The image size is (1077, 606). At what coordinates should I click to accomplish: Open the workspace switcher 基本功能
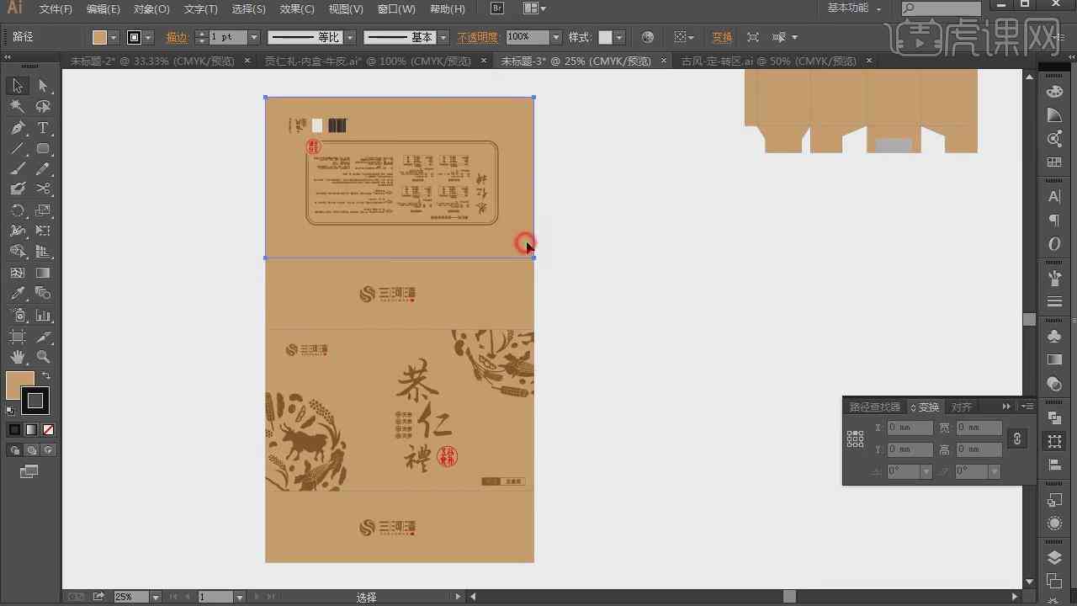pyautogui.click(x=854, y=8)
